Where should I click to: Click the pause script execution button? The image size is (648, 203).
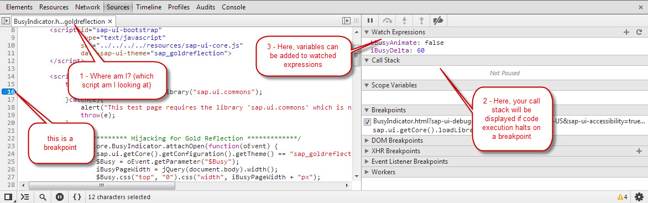[370, 20]
